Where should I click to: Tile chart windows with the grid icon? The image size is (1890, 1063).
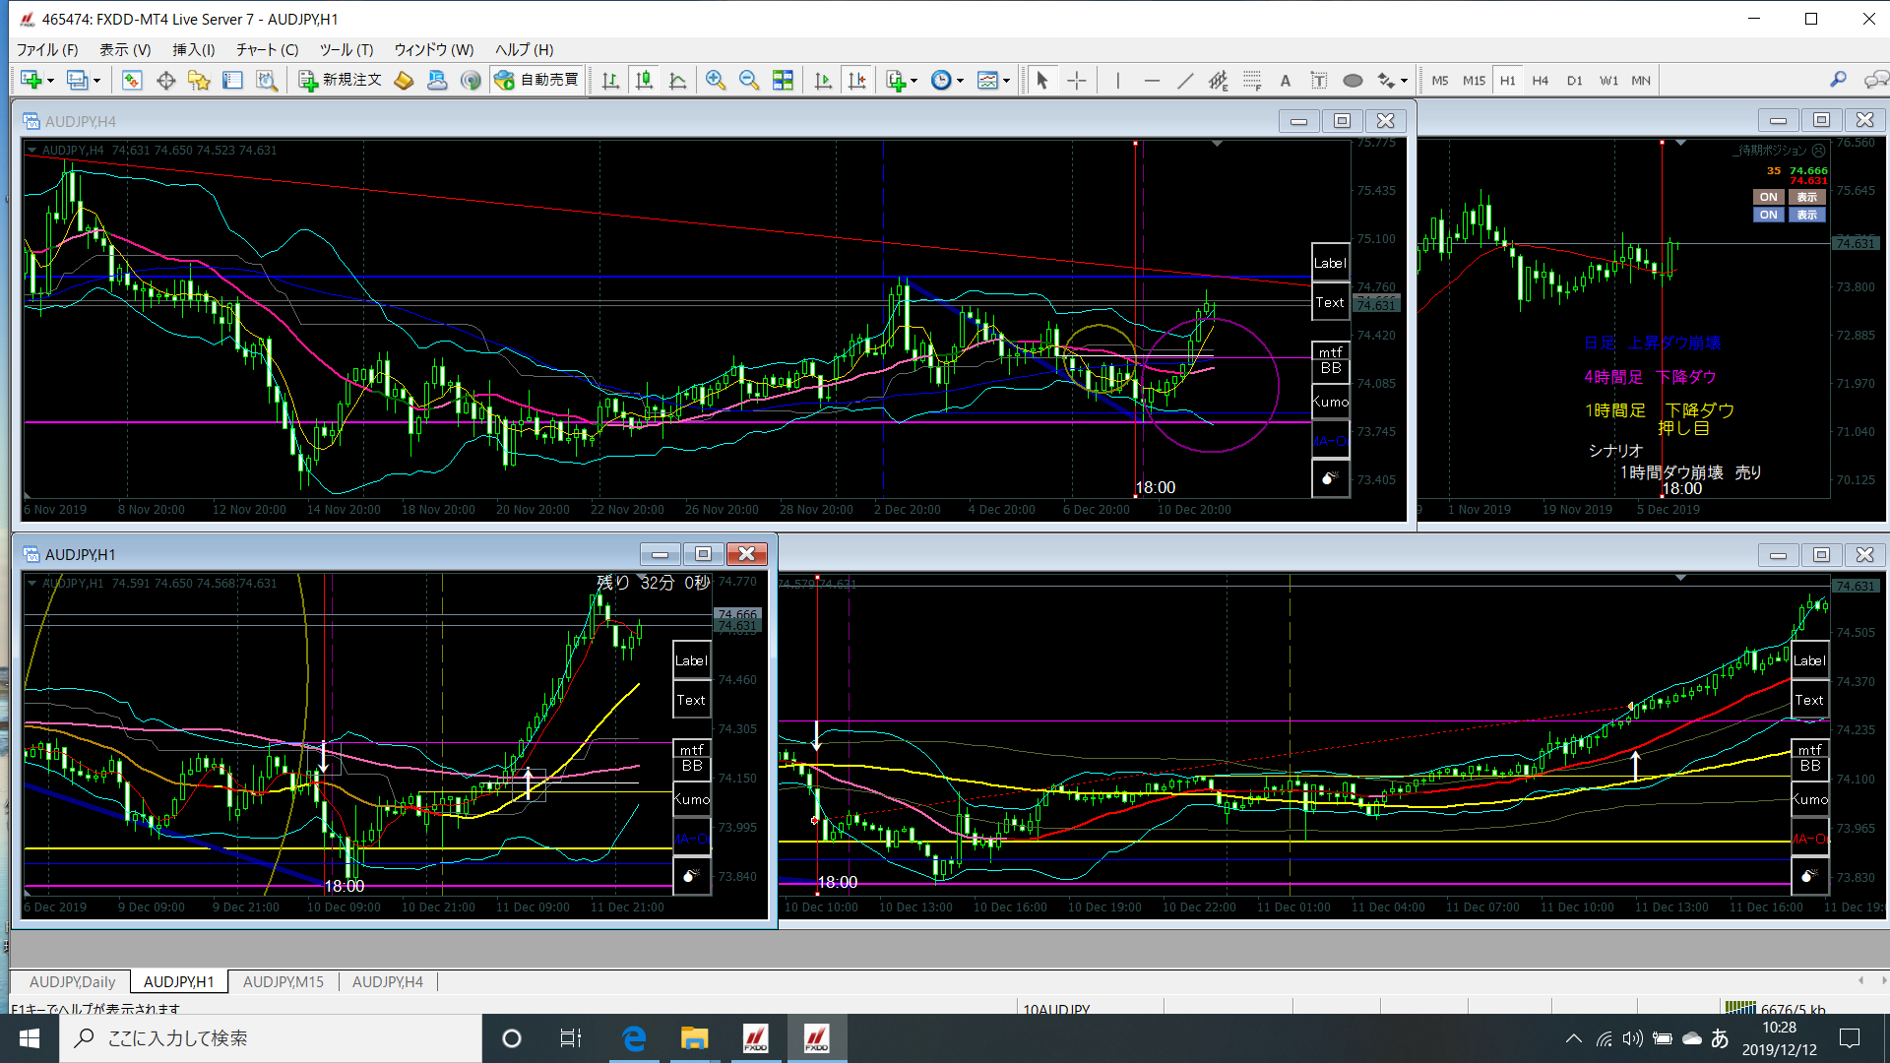coord(783,81)
